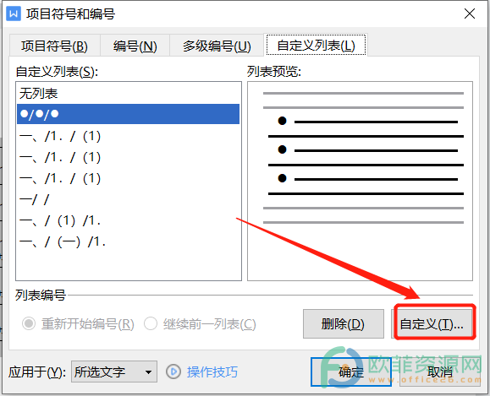Select the 一/ / list entry
The image size is (490, 396).
click(128, 199)
